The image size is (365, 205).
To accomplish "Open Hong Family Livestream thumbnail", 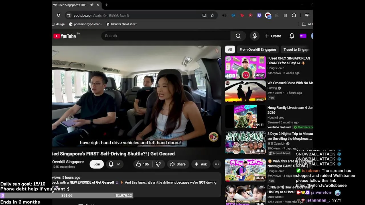I will click(x=245, y=117).
